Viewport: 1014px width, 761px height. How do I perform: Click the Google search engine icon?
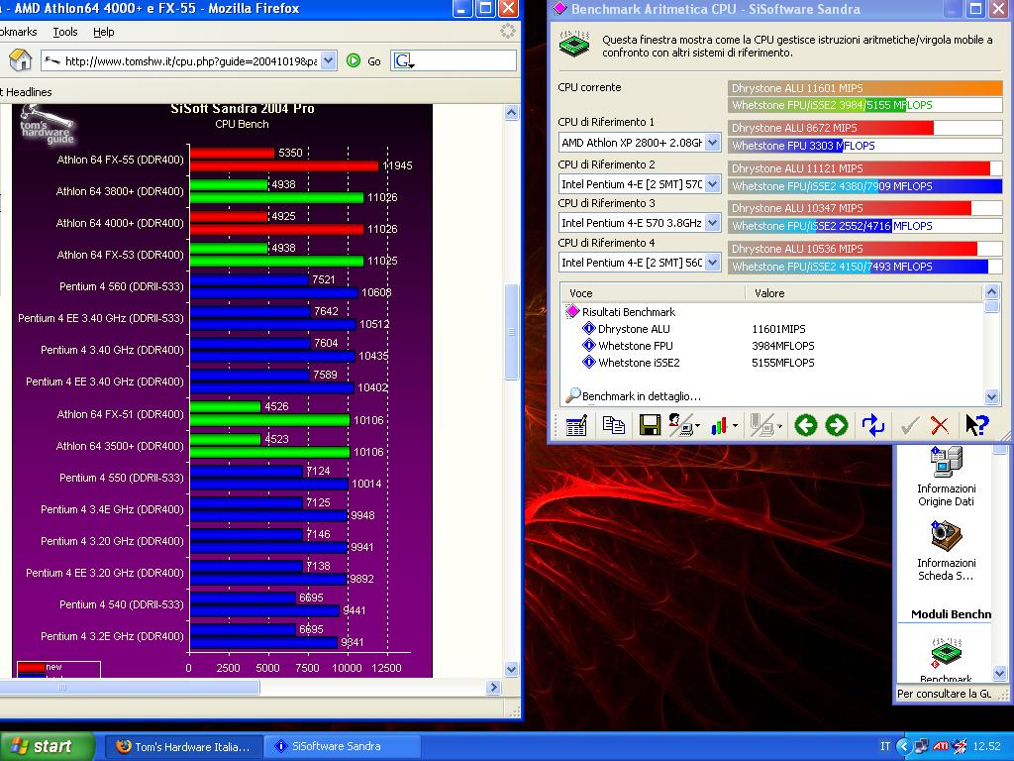pyautogui.click(x=404, y=60)
